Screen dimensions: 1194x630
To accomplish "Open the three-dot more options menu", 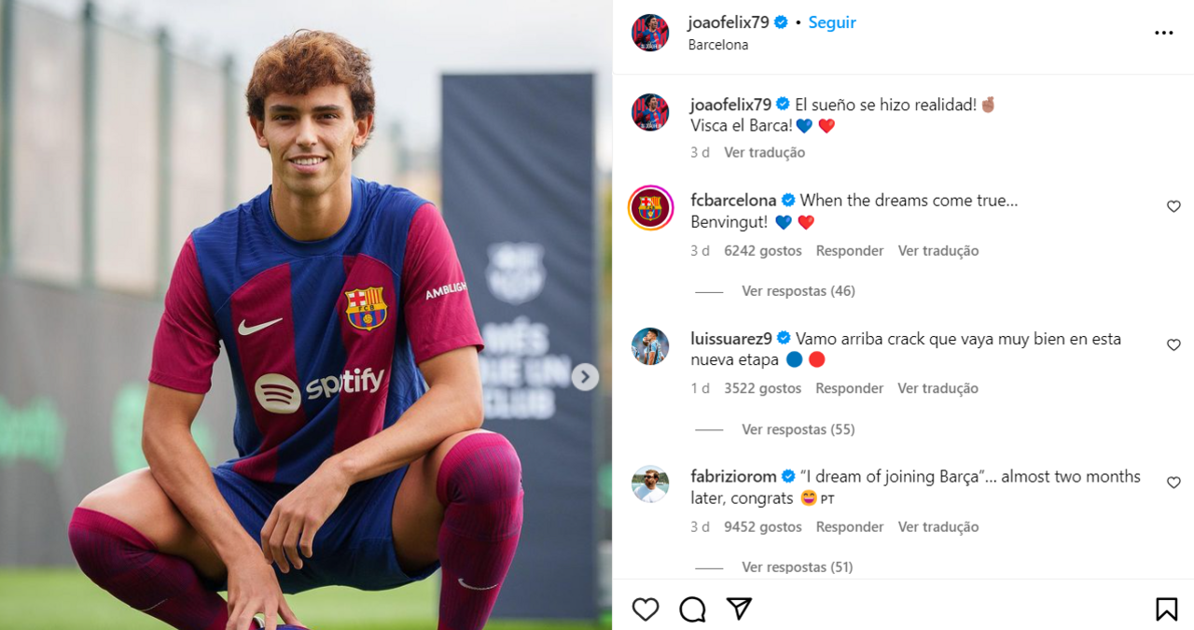I will pos(1163,33).
